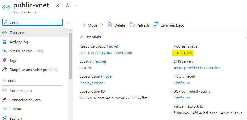Open Diagnose and solve problems
This screenshot has width=247, height=120.
point(34,70)
